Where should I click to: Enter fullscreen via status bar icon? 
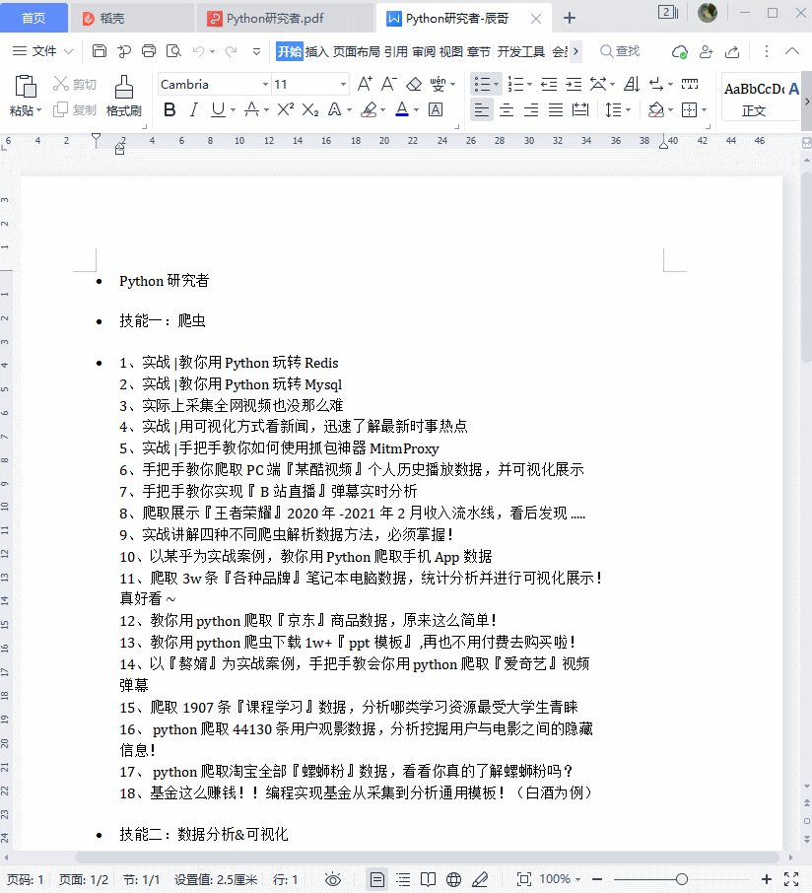(791, 879)
